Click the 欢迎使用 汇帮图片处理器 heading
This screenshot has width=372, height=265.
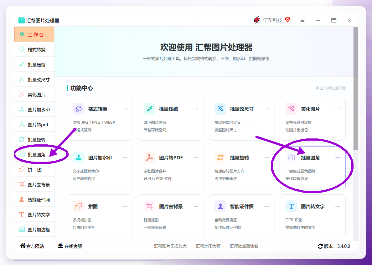coord(206,47)
